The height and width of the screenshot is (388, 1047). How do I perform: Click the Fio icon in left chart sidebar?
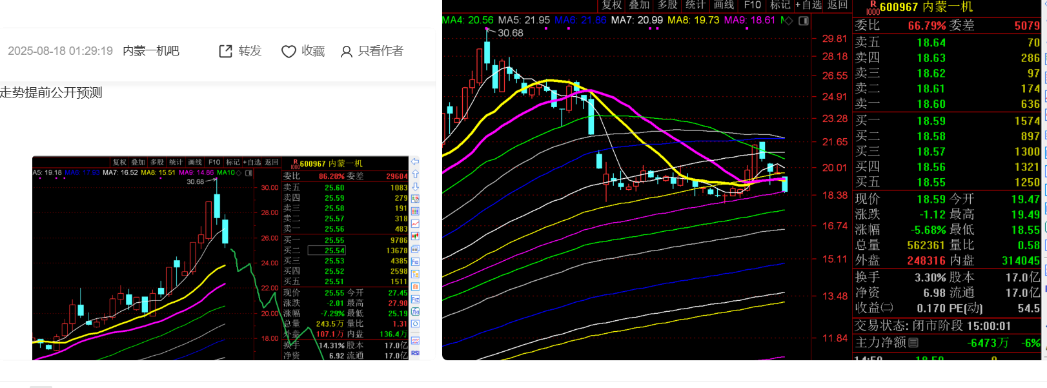(x=415, y=261)
